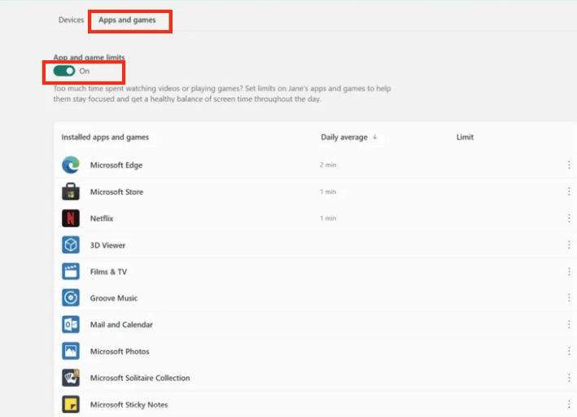
Task: Click the Microsoft Store bag icon
Action: 71,192
